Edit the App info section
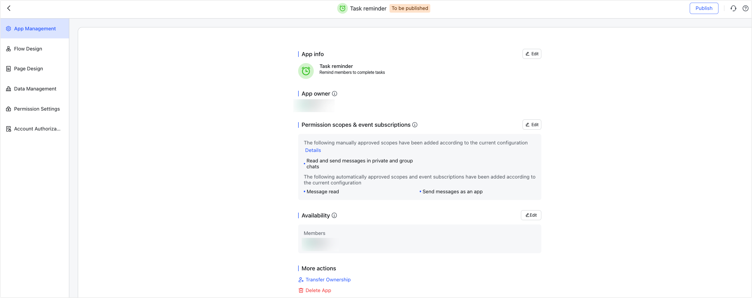This screenshot has height=298, width=752. click(532, 54)
